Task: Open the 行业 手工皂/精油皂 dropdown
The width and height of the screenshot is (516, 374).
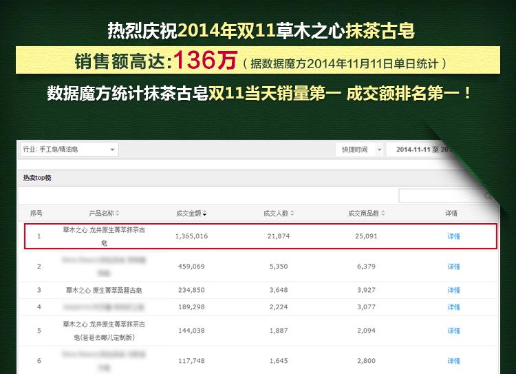Action: coord(69,149)
